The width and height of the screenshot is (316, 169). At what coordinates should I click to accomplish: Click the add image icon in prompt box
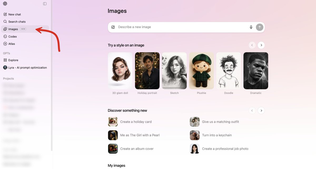click(x=113, y=27)
